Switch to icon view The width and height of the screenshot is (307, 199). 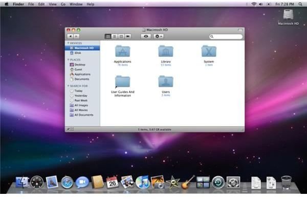point(108,36)
